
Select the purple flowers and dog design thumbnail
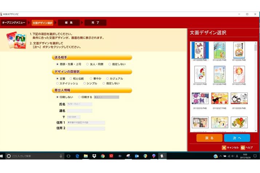(200, 98)
